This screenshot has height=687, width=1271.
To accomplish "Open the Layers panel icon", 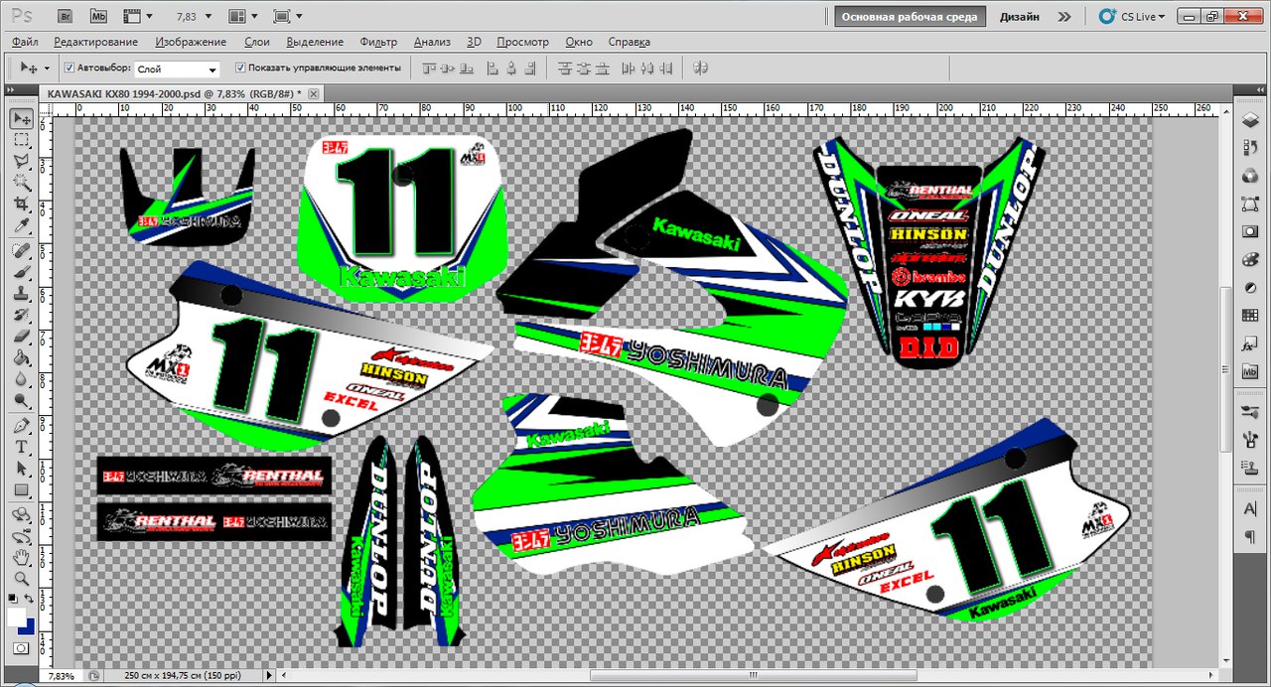I will pyautogui.click(x=1250, y=119).
